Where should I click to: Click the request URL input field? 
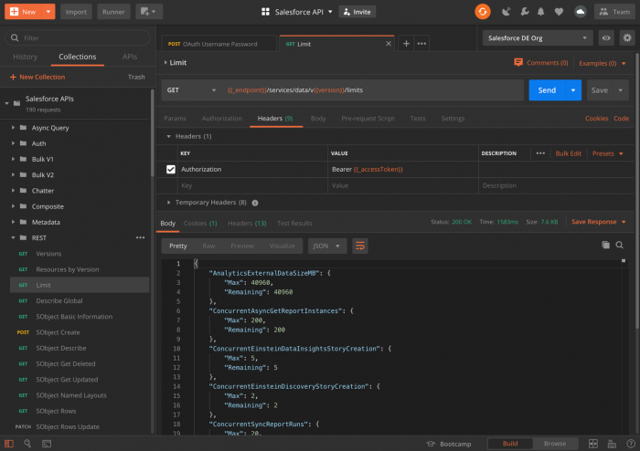click(372, 90)
